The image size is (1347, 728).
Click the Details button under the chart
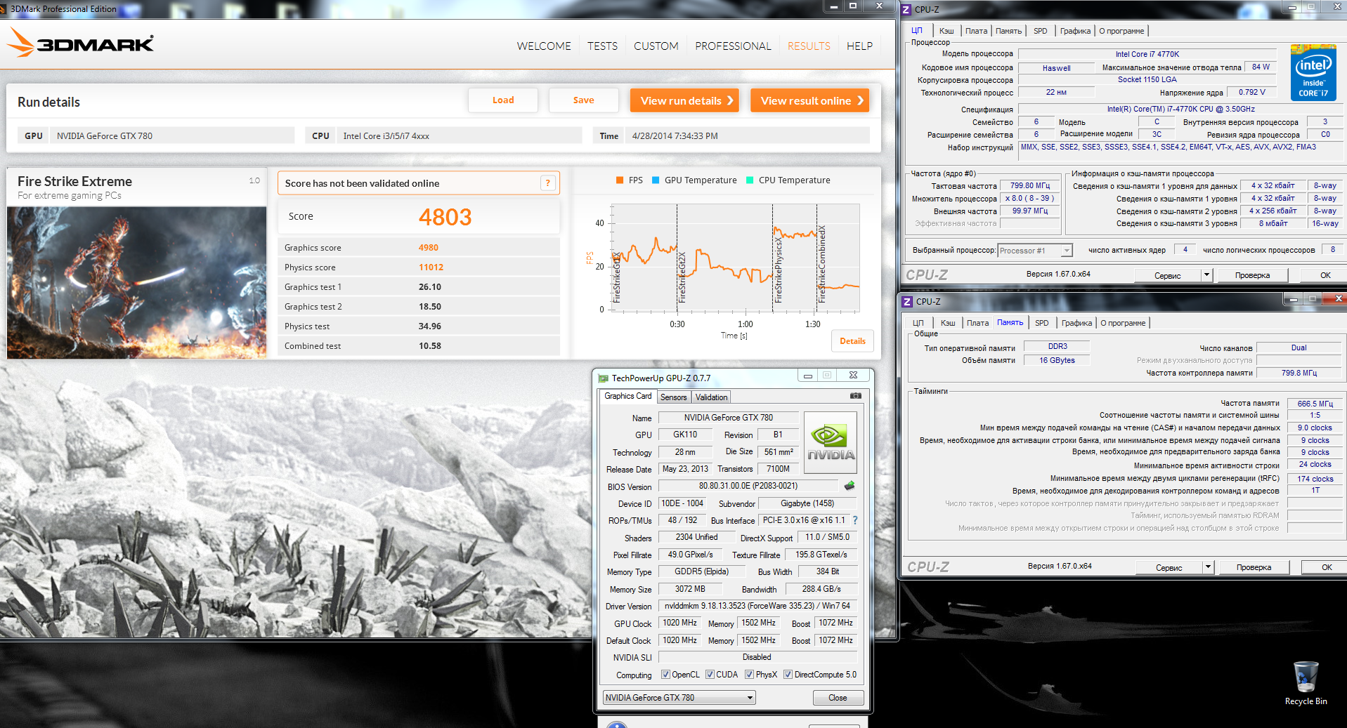pos(852,341)
